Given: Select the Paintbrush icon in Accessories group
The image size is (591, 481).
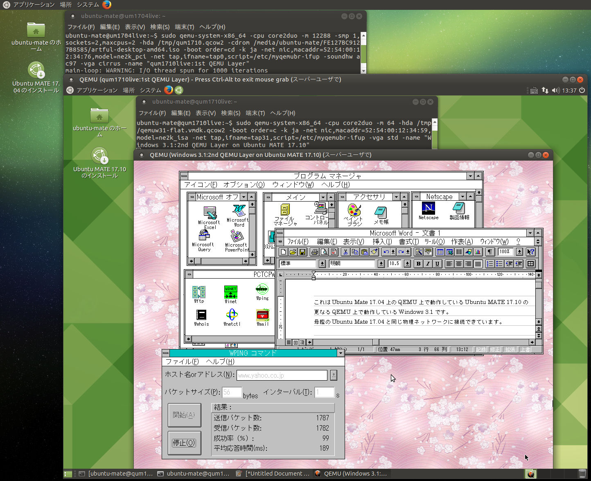Looking at the screenshot, I should pyautogui.click(x=354, y=215).
